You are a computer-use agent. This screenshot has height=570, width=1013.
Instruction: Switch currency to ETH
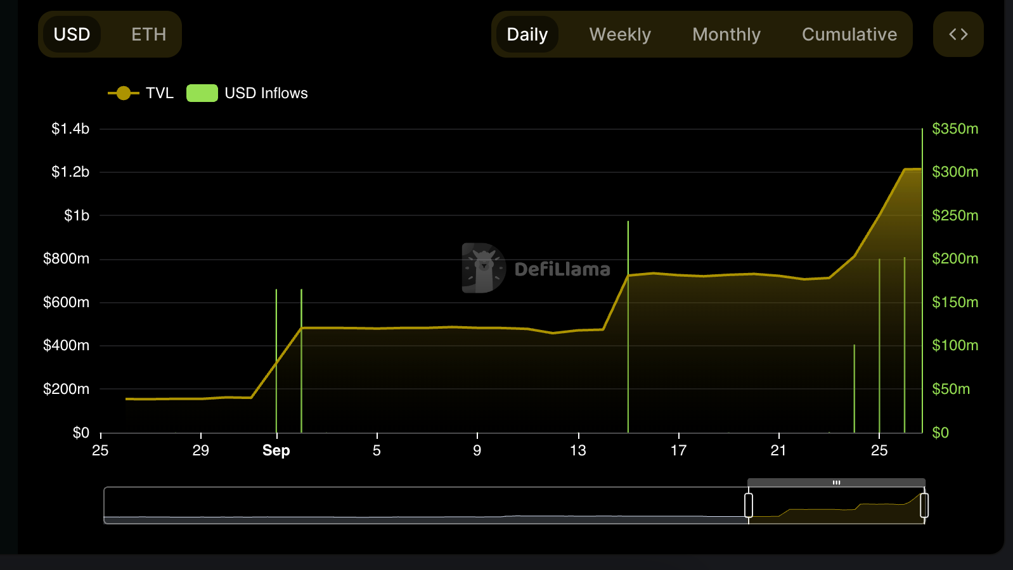[148, 34]
